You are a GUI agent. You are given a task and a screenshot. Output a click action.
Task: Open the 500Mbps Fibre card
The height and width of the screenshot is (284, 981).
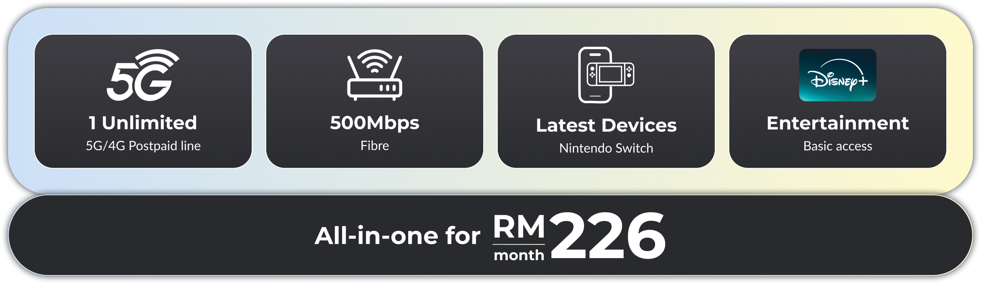(375, 101)
